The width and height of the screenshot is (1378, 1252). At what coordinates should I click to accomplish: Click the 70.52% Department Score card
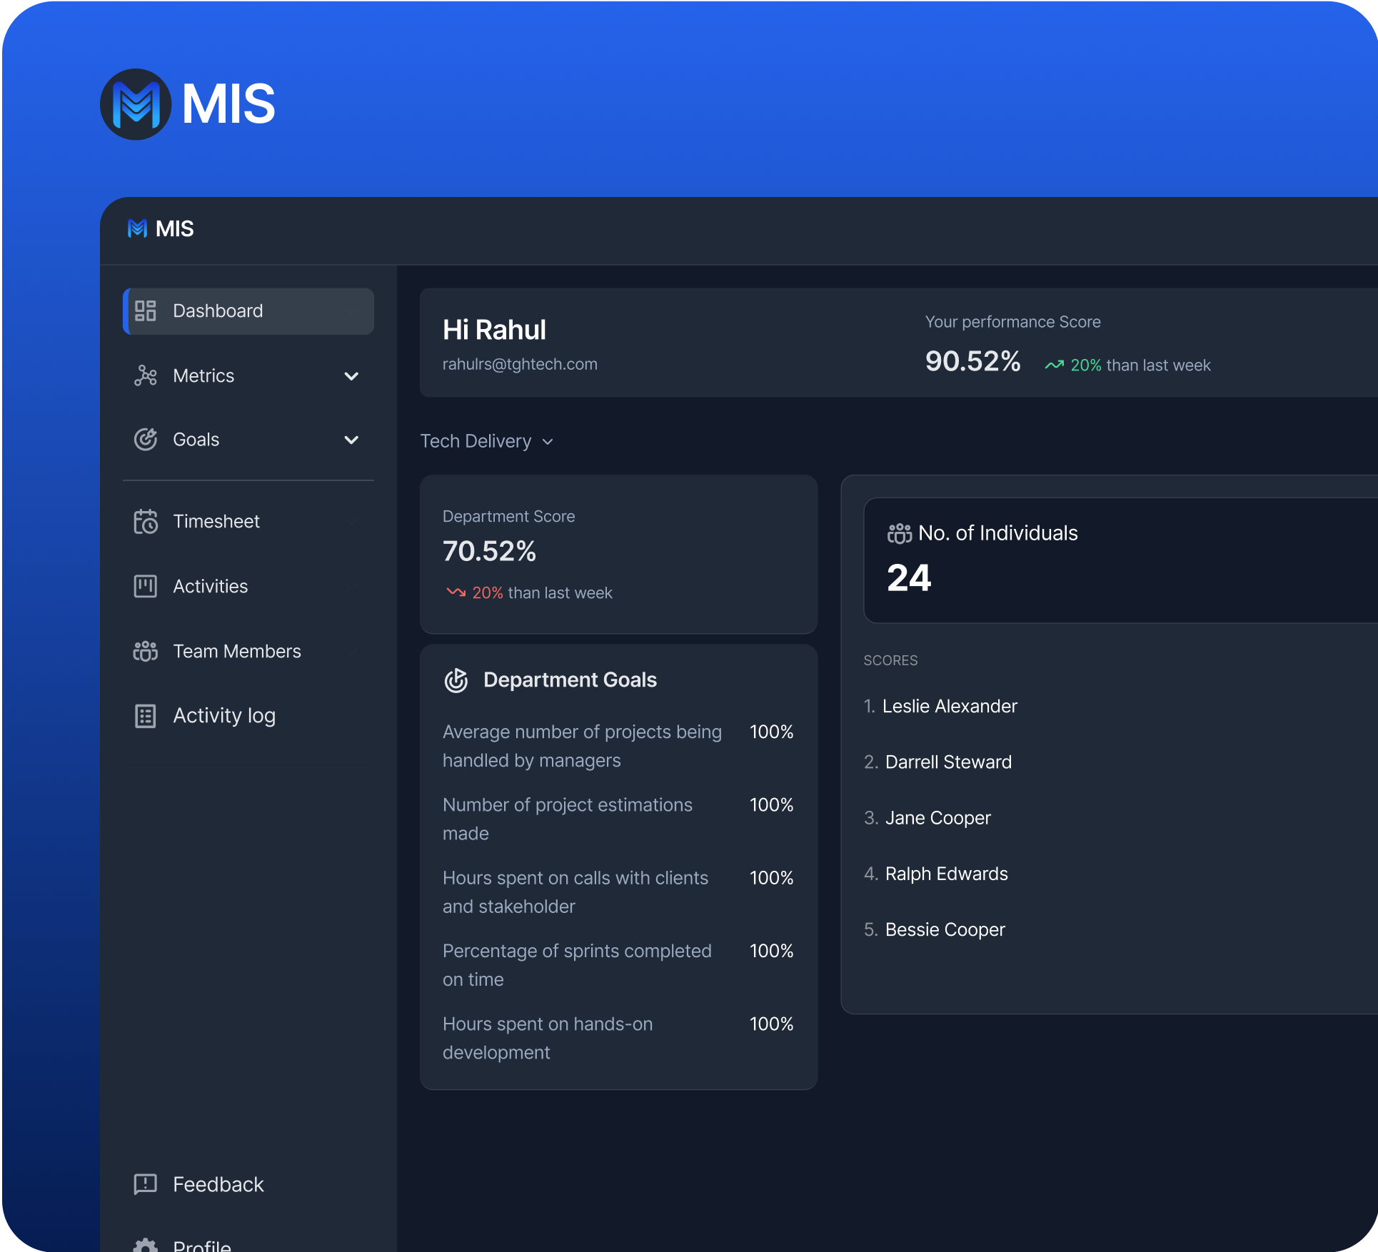618,554
